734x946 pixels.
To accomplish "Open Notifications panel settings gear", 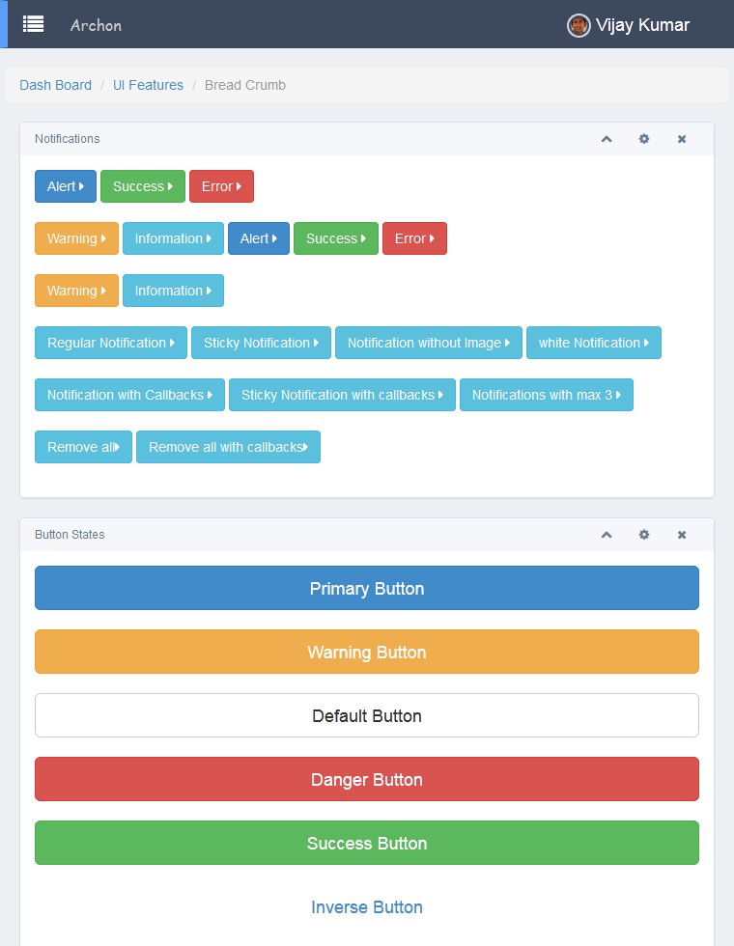I will click(x=644, y=139).
